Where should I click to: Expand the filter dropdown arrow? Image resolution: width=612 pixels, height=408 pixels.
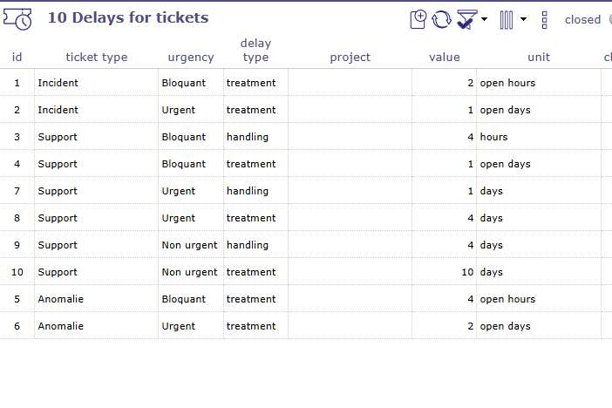pos(485,18)
